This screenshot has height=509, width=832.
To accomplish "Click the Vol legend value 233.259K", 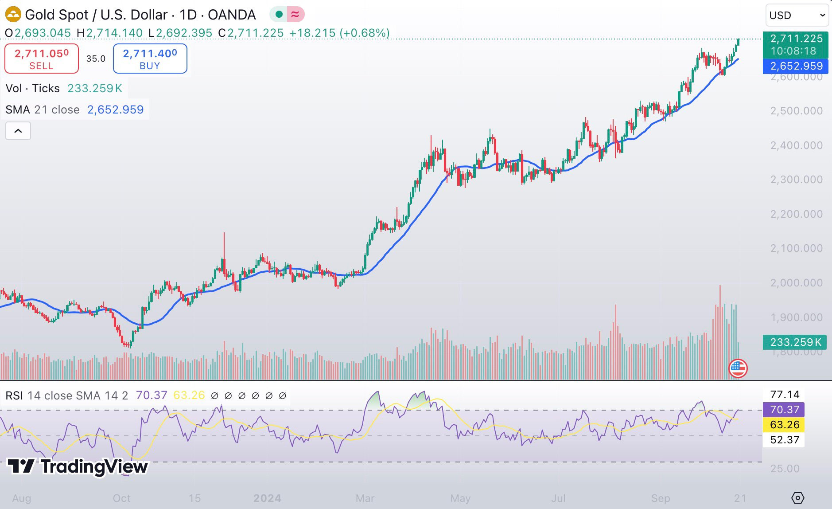I will coord(95,88).
